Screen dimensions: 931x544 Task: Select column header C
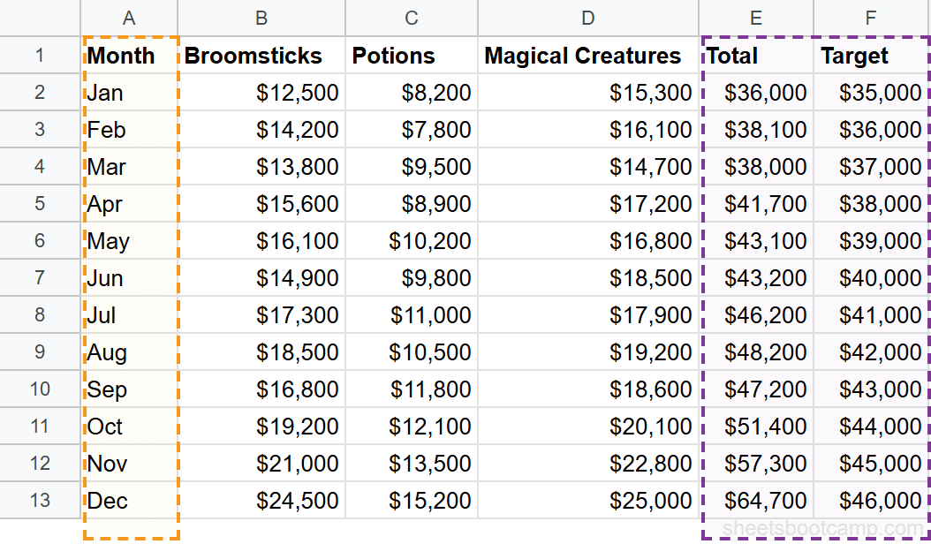(x=411, y=18)
